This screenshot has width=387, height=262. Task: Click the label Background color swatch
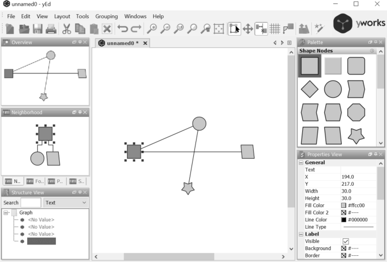tap(343, 248)
